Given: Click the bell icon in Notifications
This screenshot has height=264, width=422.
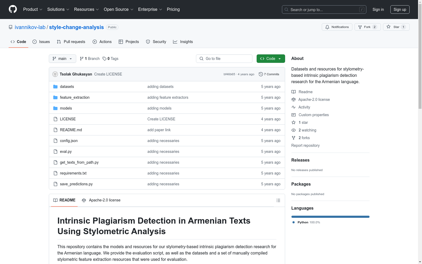Looking at the screenshot, I should (327, 27).
